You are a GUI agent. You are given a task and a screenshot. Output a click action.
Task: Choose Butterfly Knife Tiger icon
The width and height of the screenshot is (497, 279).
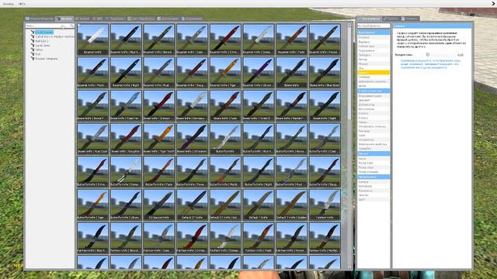coord(93,205)
